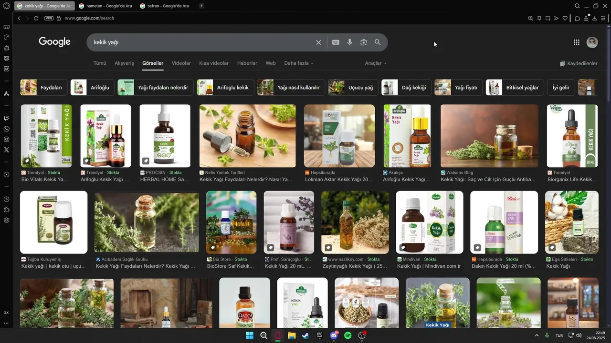This screenshot has height=343, width=611.
Task: Open Instagram in the sidebar
Action: [x=6, y=139]
